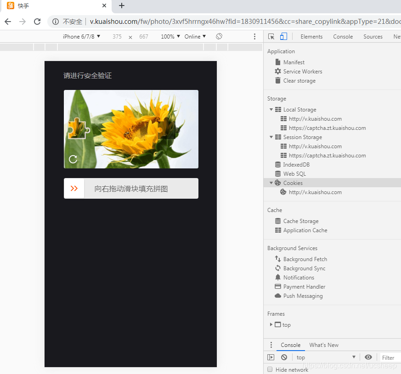Open device toolbar more options menu
The height and width of the screenshot is (374, 401).
254,36
